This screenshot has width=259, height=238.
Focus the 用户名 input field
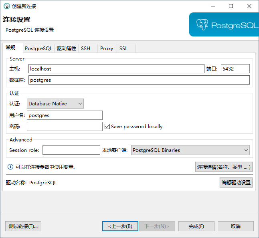[x=65, y=115]
